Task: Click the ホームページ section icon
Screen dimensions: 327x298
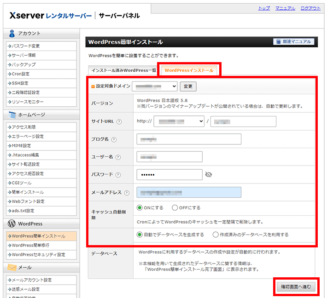Action: [x=12, y=115]
